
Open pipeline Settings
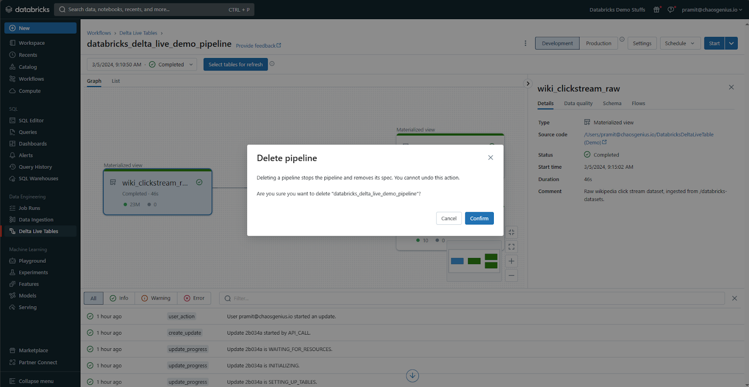click(642, 43)
